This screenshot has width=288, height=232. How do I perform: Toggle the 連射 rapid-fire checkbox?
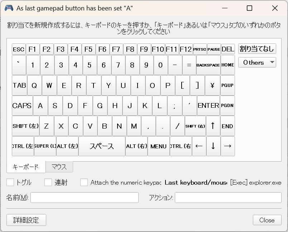(x=48, y=182)
